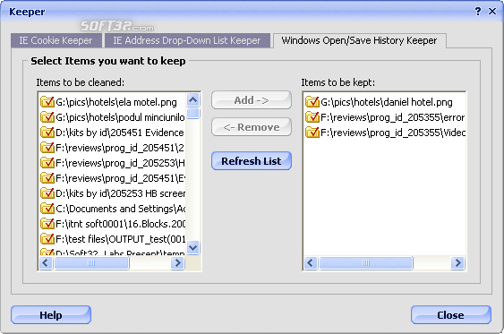Click horizontal scrollbar thumb in kept list

pos(366,263)
